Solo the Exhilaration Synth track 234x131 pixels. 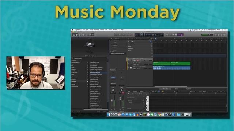[136, 60]
